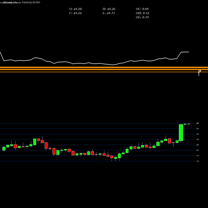Click the OH: 0.12 reading
This screenshot has width=208, height=208.
[x=142, y=13]
